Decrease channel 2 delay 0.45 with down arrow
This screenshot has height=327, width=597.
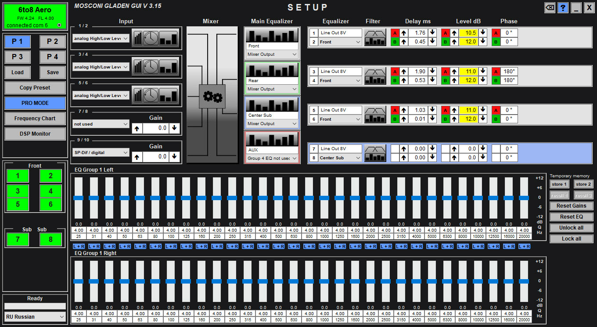tap(432, 42)
